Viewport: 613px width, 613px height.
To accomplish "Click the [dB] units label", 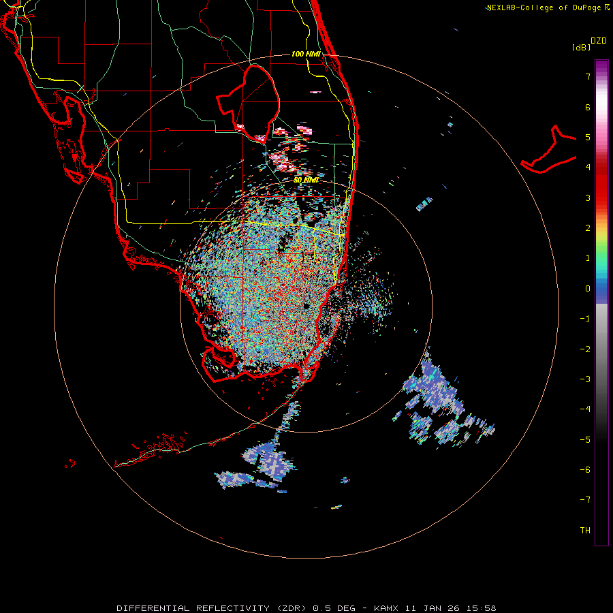I will tap(581, 47).
